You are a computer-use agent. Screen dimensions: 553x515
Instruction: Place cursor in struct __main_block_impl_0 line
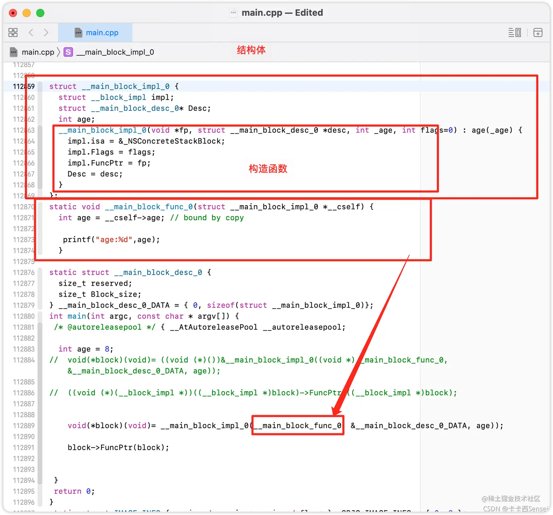pyautogui.click(x=114, y=86)
